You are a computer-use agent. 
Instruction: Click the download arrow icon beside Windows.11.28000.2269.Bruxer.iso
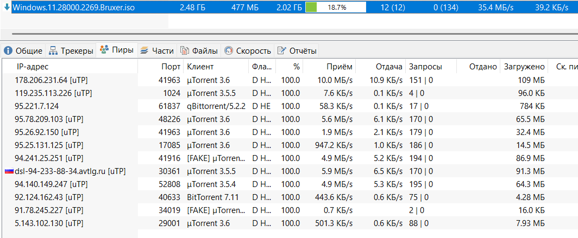coord(7,8)
